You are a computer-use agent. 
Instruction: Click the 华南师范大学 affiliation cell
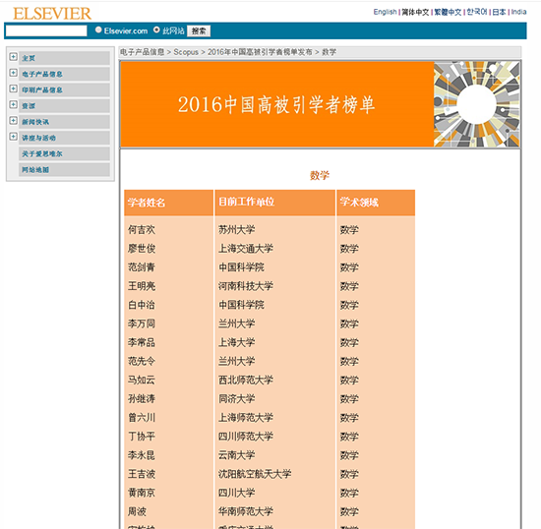click(x=246, y=511)
